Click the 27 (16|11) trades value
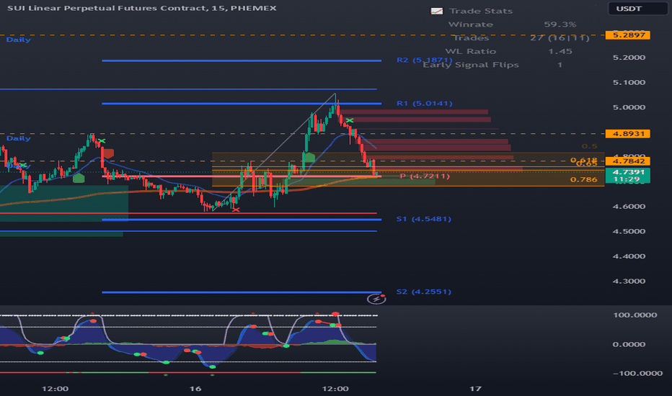The height and width of the screenshot is (396, 672). (560, 37)
